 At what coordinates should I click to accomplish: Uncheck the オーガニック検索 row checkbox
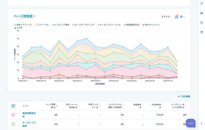(x=13, y=124)
